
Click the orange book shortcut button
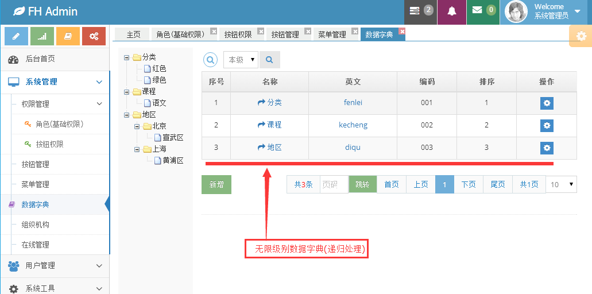tap(68, 36)
